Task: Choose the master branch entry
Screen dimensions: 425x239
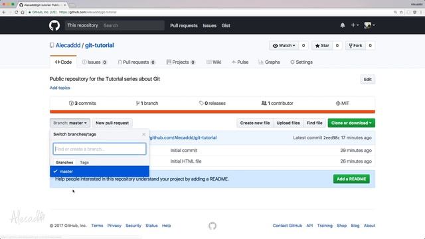Action: (x=100, y=171)
